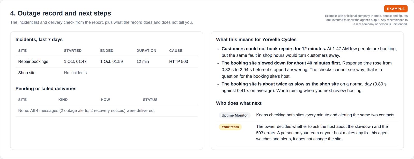
Task: Click the "HTTP 503" cause cell
Action: 179,62
